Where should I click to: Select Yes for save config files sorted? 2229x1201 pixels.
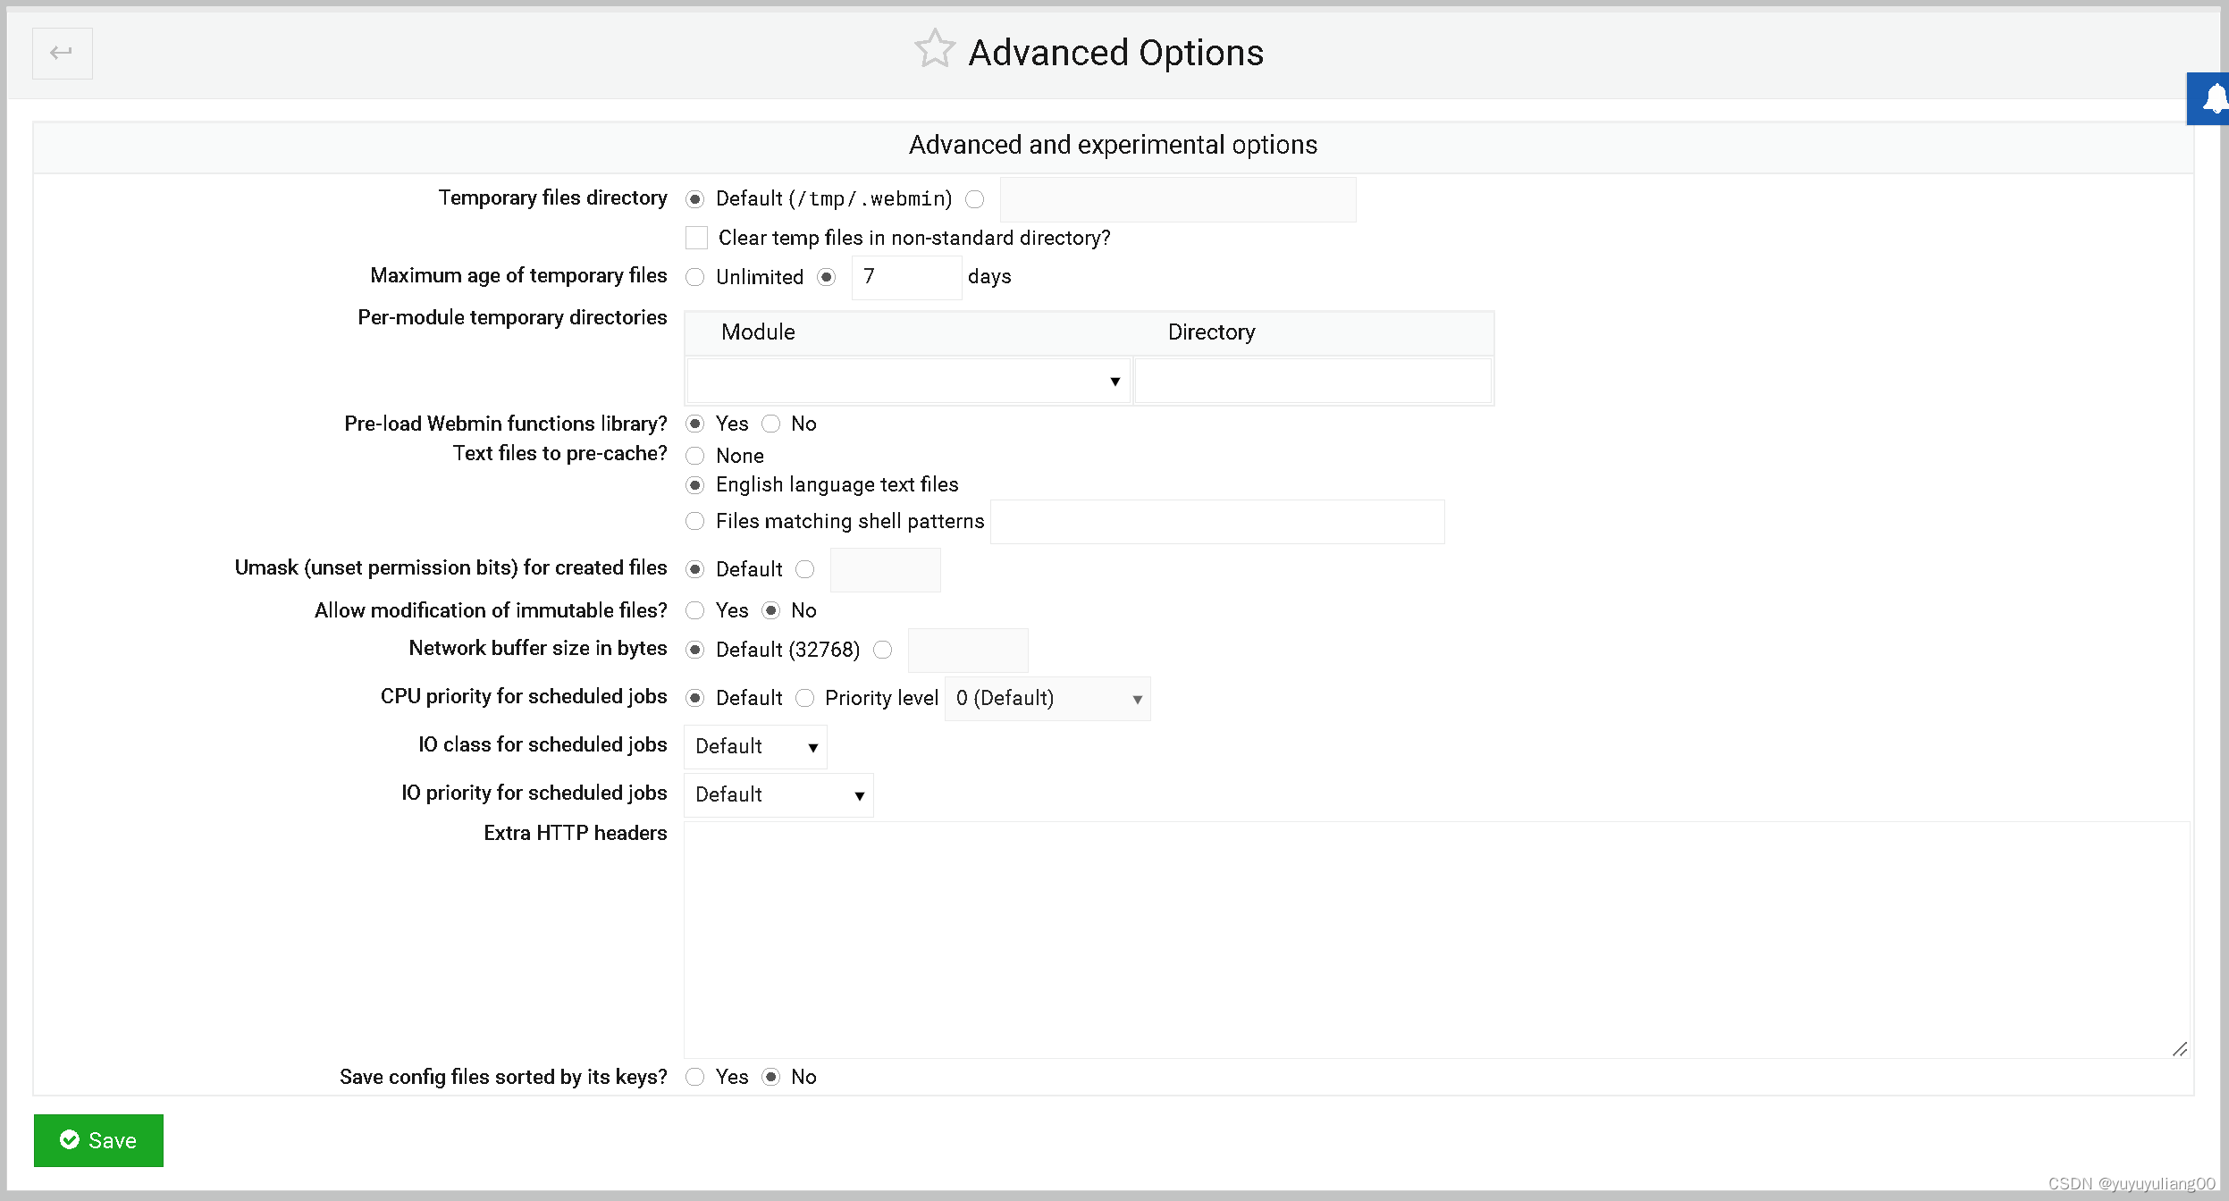coord(695,1077)
